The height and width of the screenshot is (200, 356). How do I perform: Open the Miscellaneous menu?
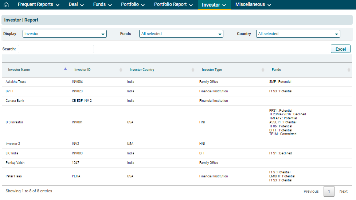coord(253,5)
